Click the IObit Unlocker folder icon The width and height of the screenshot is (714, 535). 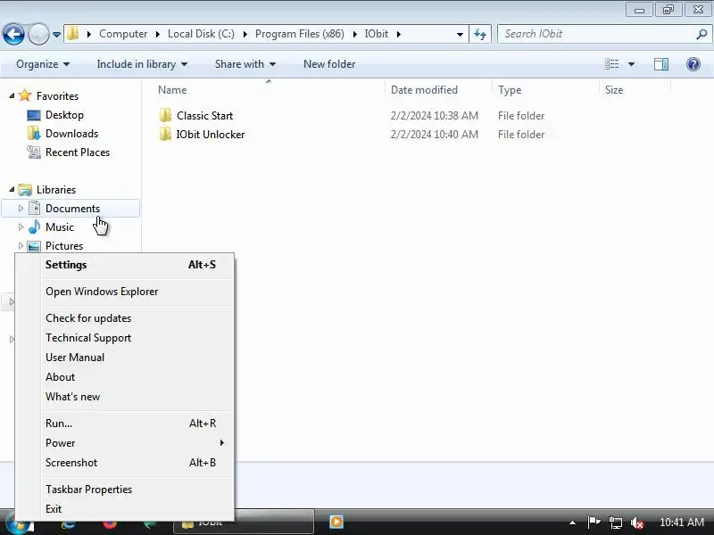click(165, 135)
